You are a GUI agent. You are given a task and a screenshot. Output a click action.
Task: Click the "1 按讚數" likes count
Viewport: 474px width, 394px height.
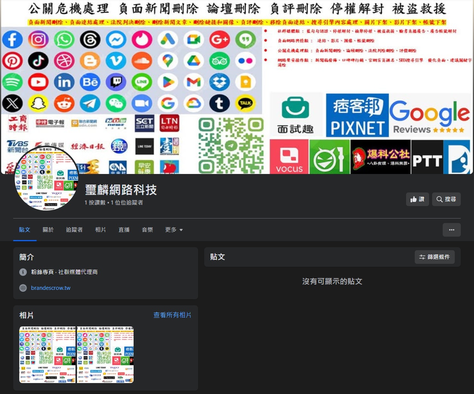[x=95, y=203]
